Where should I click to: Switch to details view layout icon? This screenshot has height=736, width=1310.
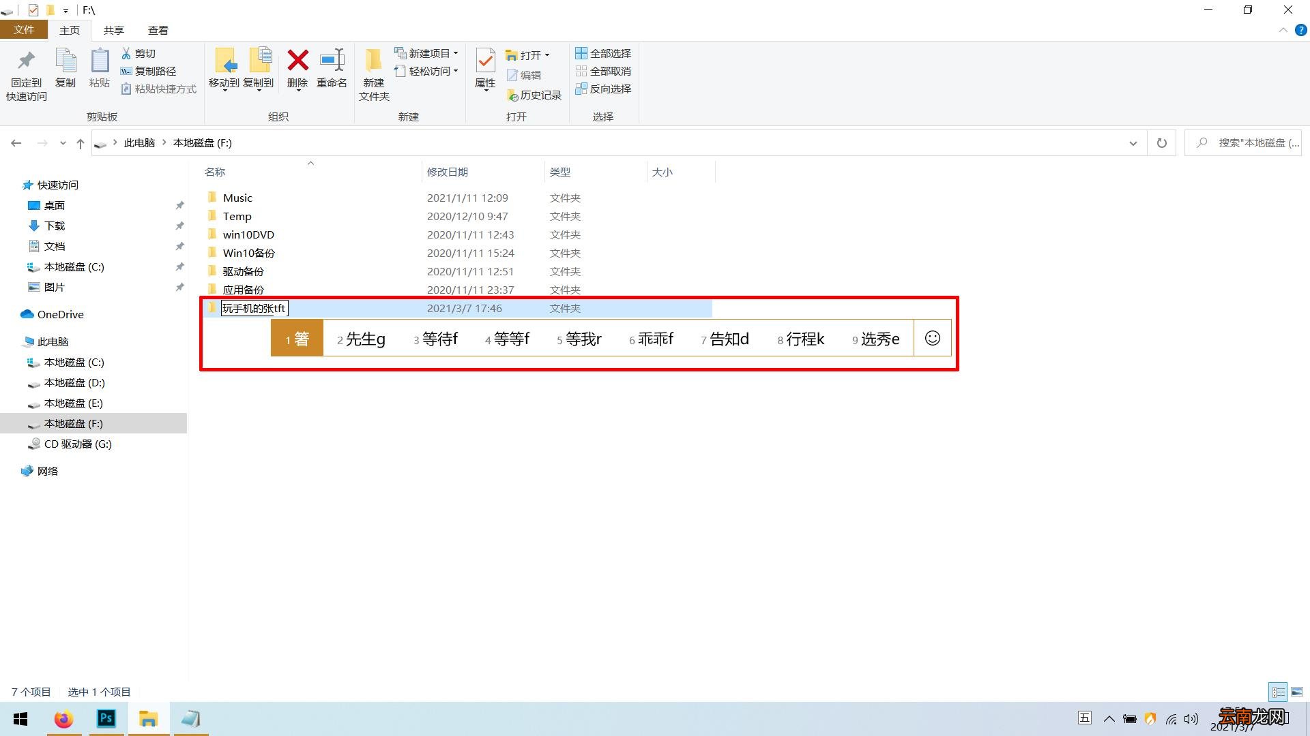tap(1278, 692)
